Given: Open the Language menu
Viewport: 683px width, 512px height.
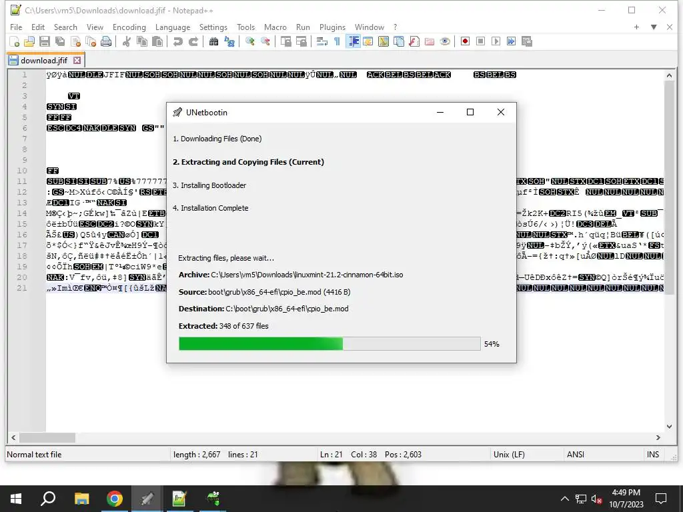Looking at the screenshot, I should (173, 27).
